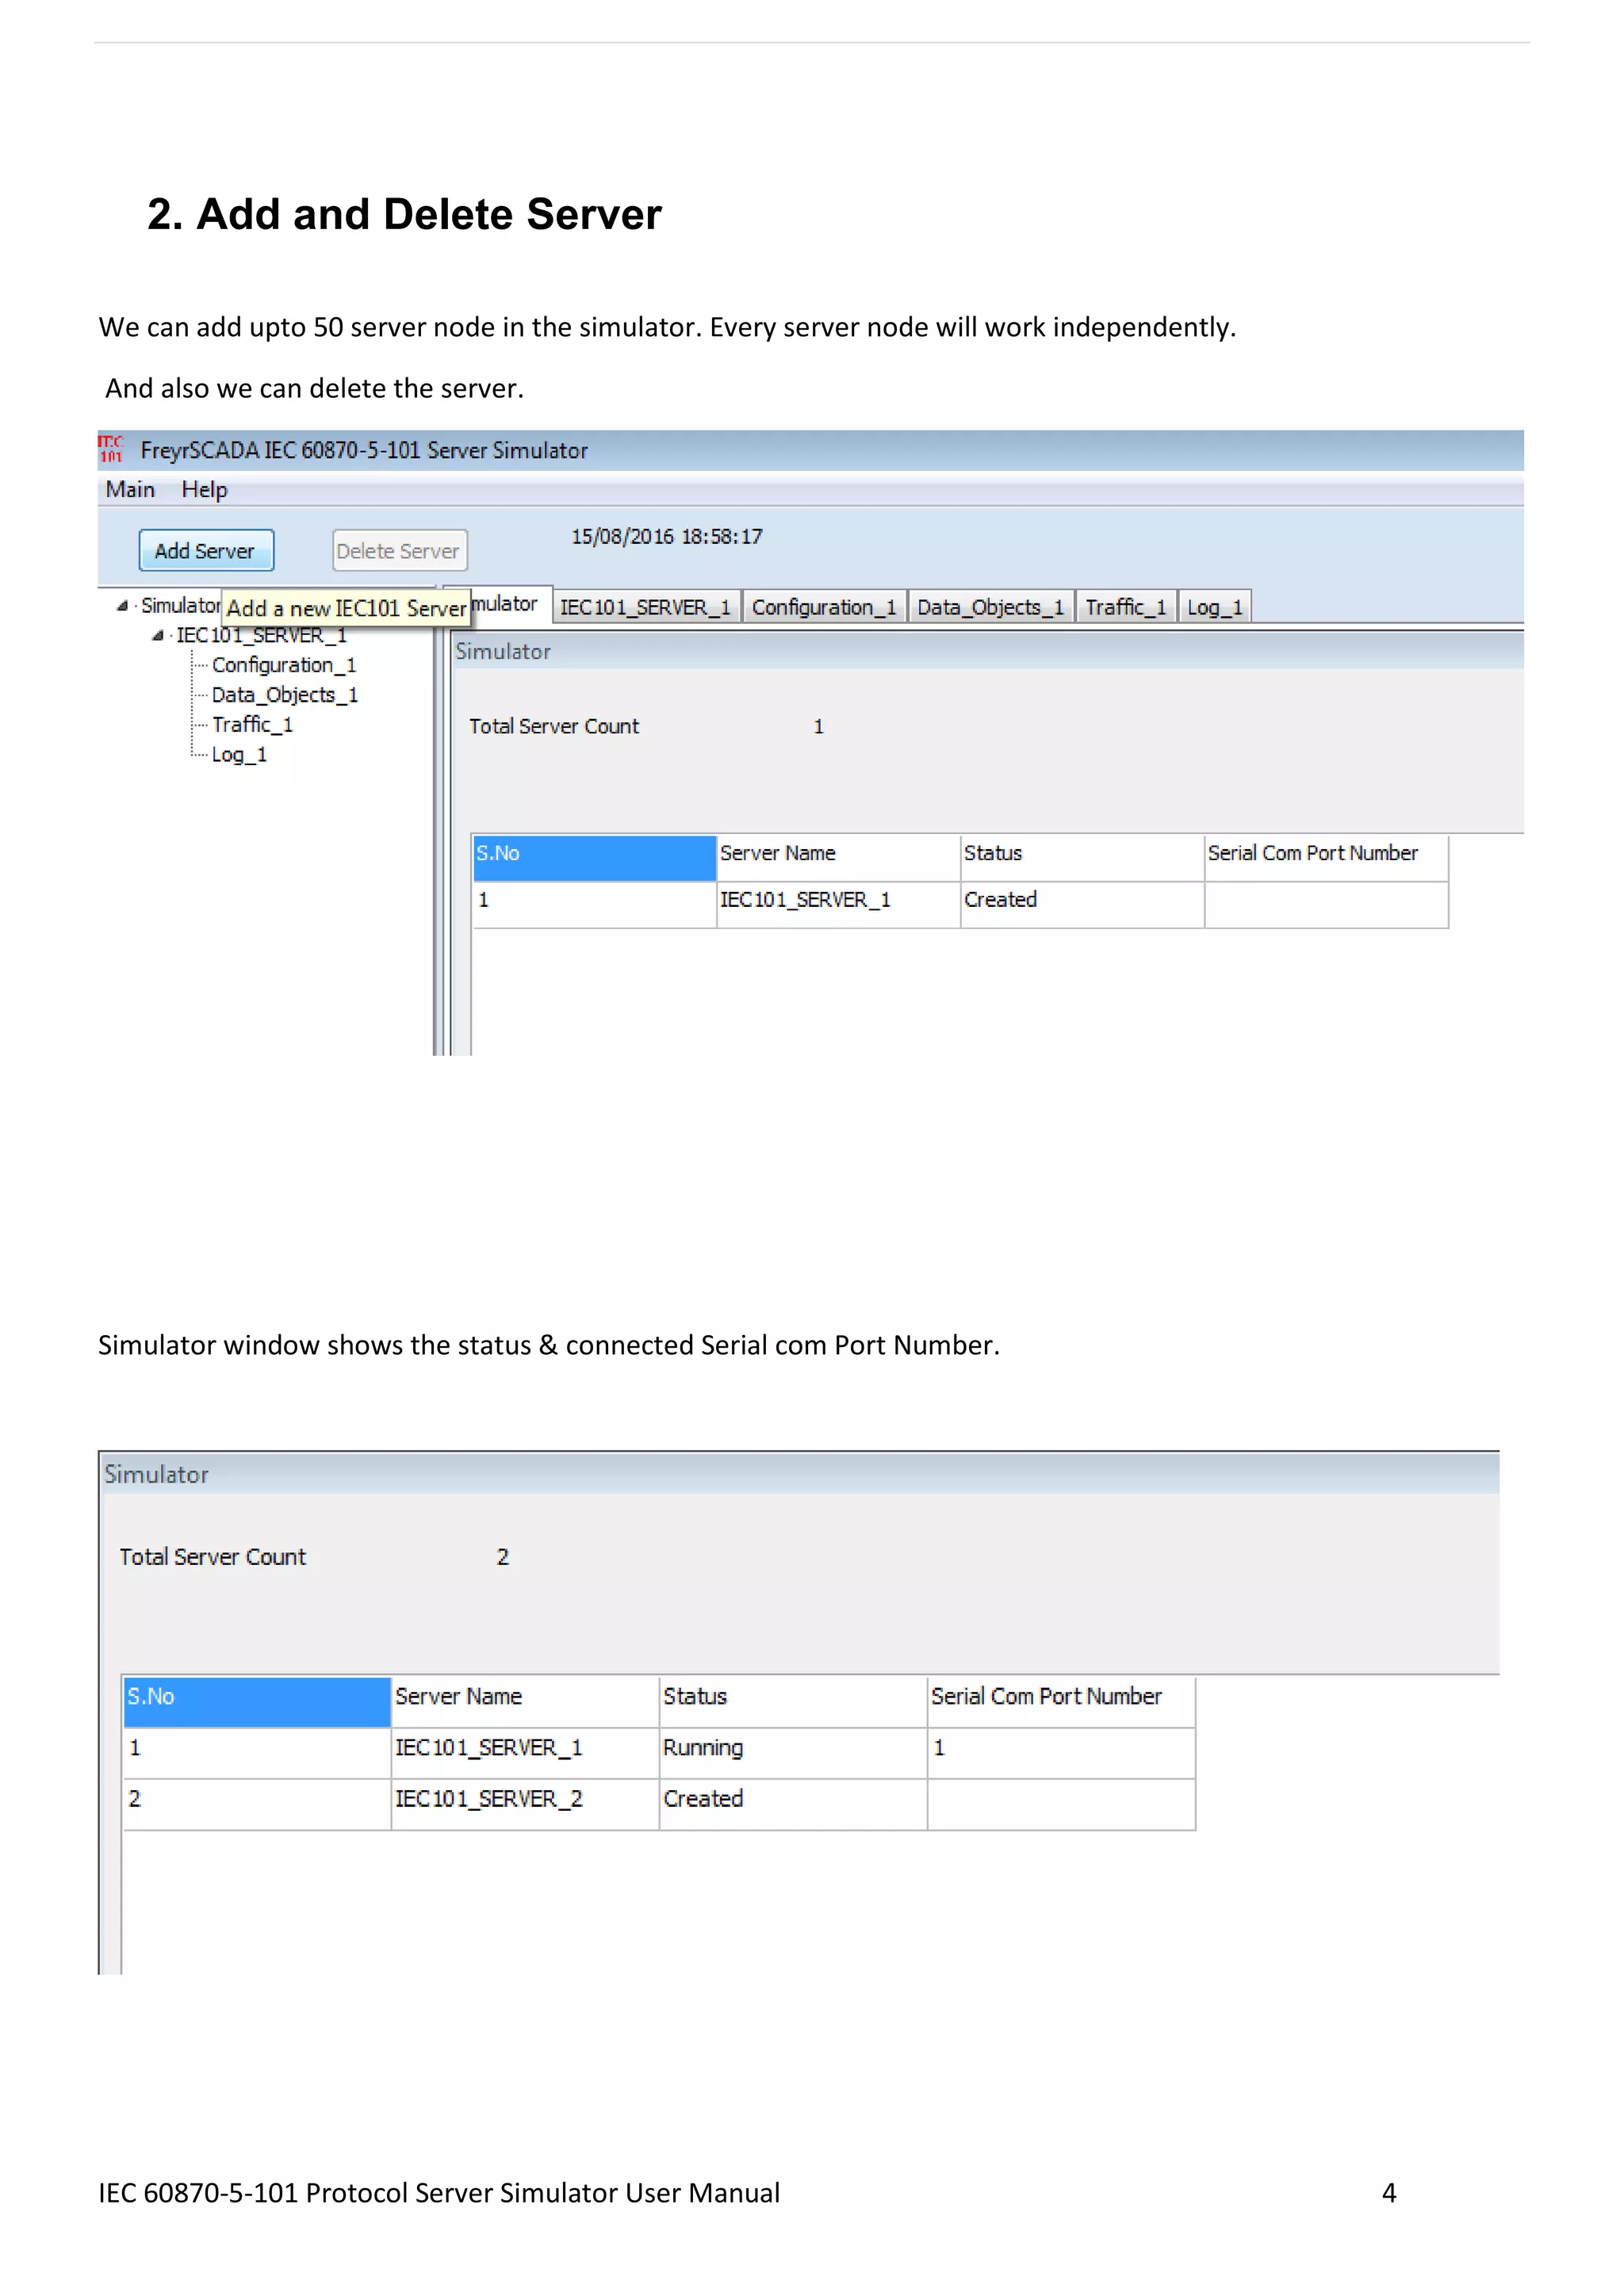This screenshot has height=2296, width=1624.
Task: Click the Total Server Count label in upper panel
Action: click(x=554, y=727)
